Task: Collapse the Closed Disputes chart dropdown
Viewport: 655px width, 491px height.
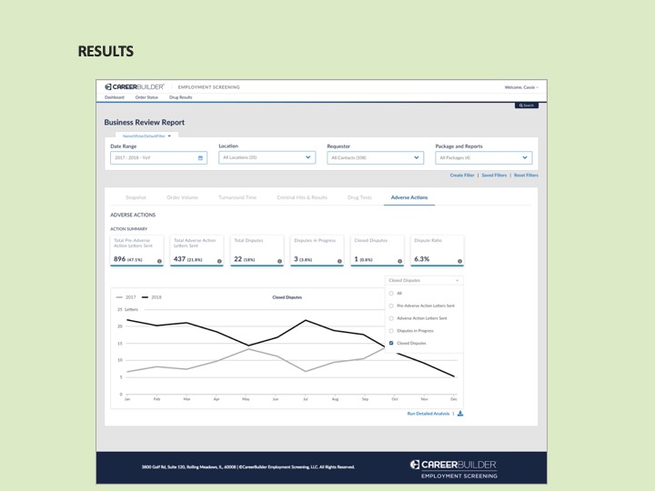Action: point(424,280)
